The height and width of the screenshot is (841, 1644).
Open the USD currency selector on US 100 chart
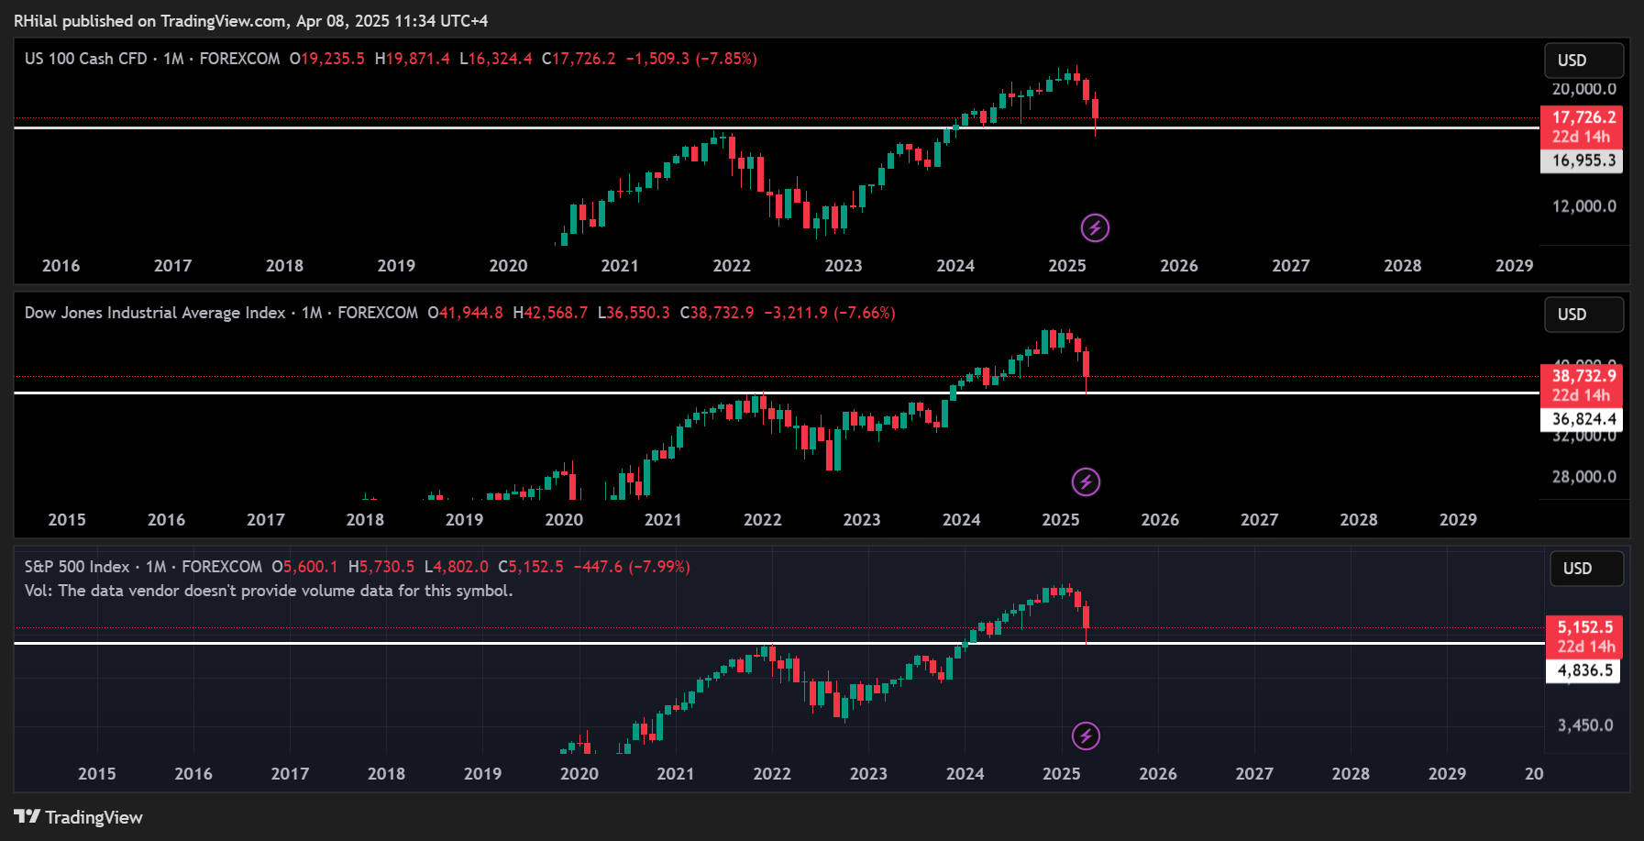coord(1583,61)
